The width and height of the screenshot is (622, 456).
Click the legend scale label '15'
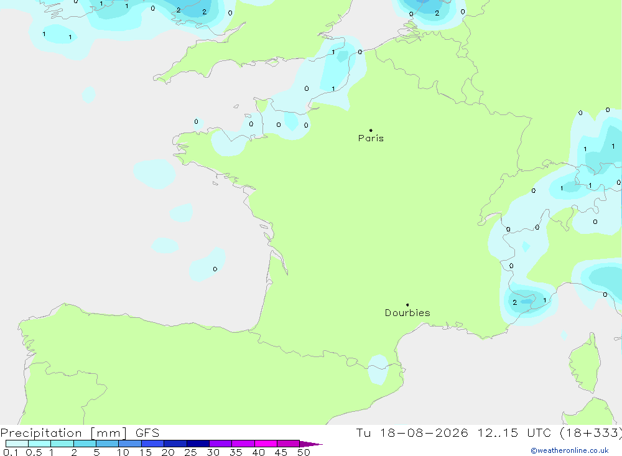146,452
